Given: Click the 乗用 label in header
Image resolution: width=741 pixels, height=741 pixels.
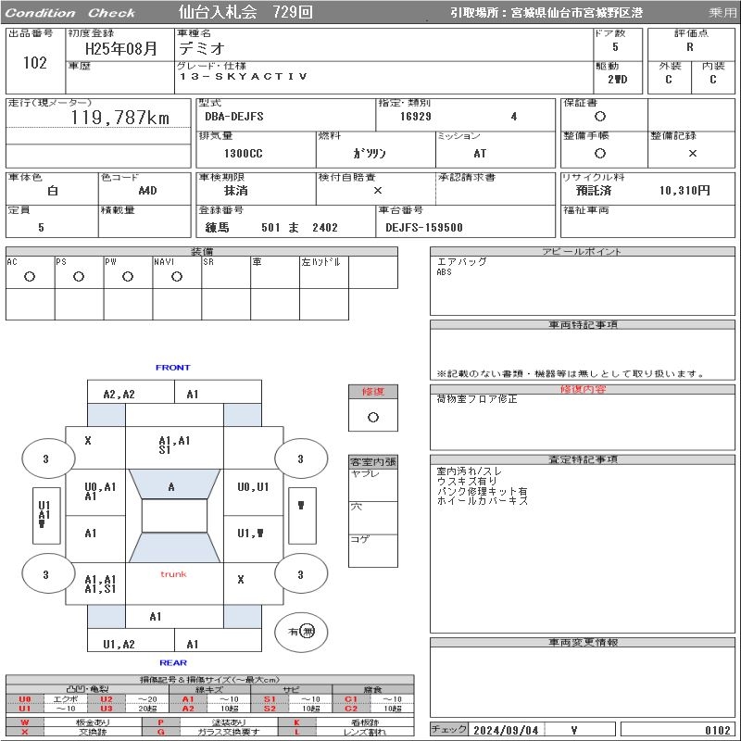Looking at the screenshot, I should 722,13.
